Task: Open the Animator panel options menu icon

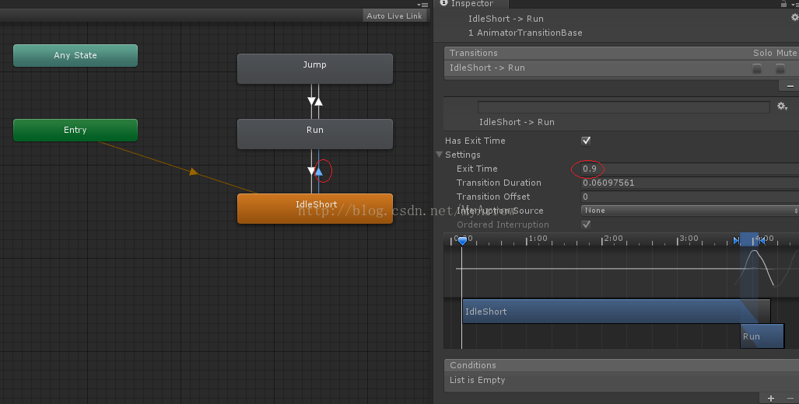Action: point(422,4)
